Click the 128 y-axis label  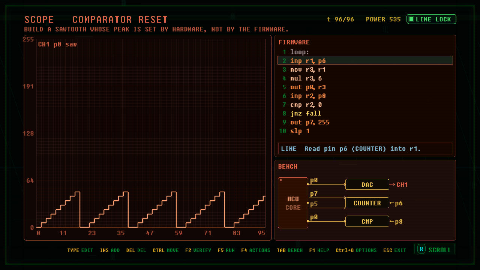click(x=28, y=133)
